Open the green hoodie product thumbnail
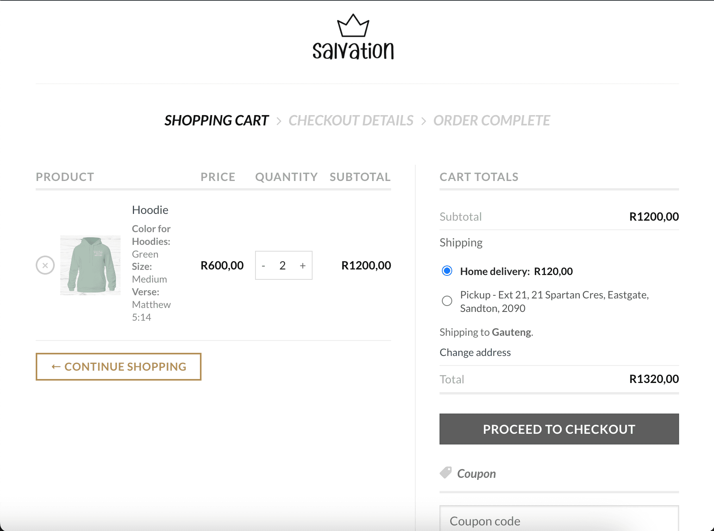The width and height of the screenshot is (714, 531). pos(90,265)
